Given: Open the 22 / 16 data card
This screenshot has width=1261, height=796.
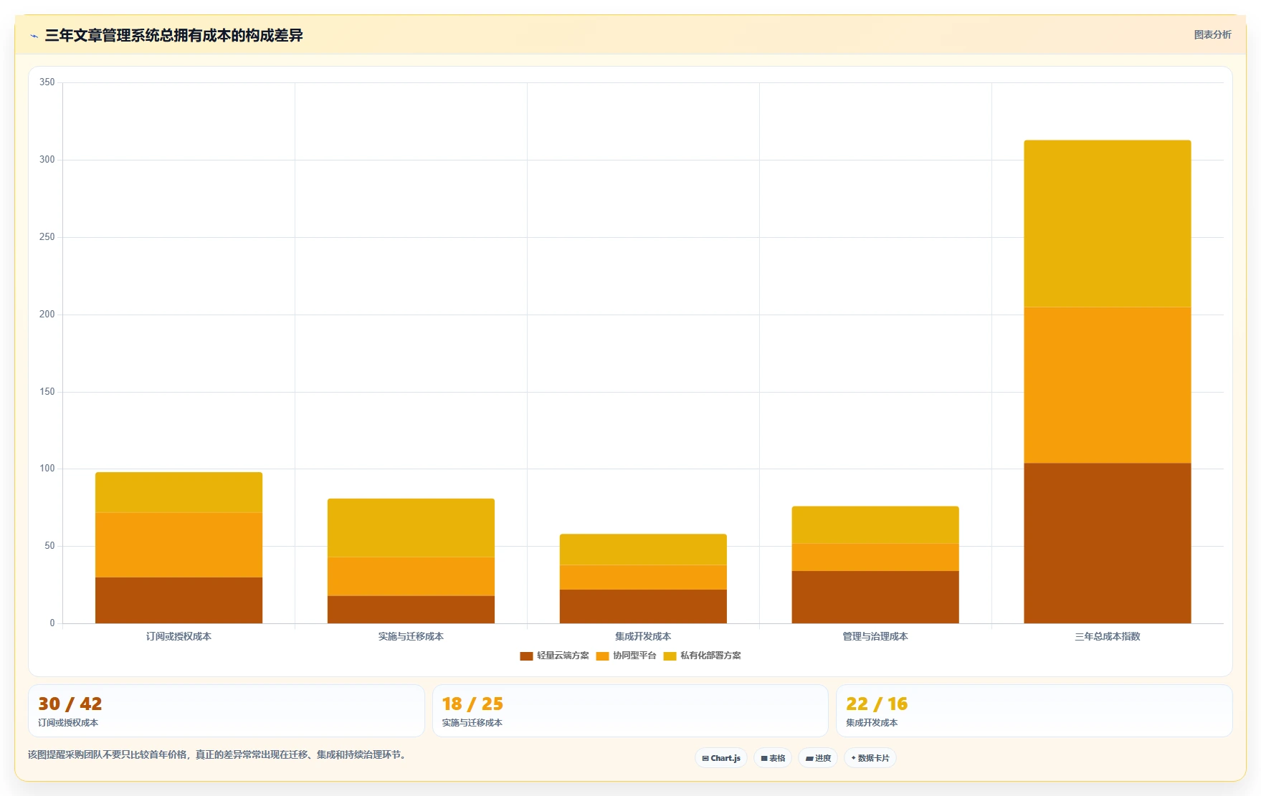Looking at the screenshot, I should pyautogui.click(x=1034, y=711).
